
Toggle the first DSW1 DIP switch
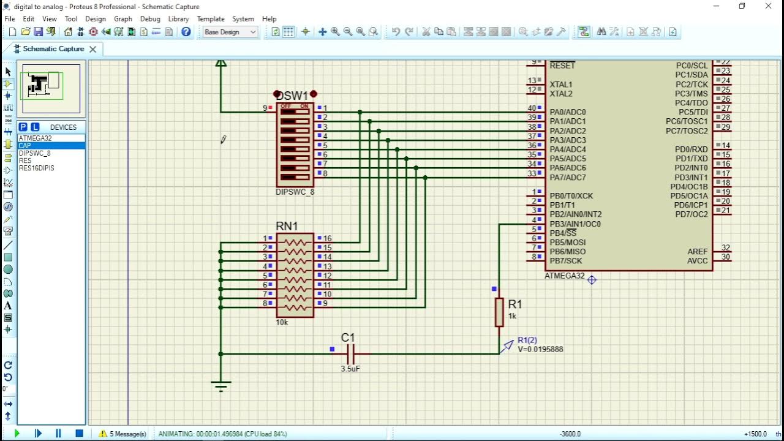(x=295, y=111)
